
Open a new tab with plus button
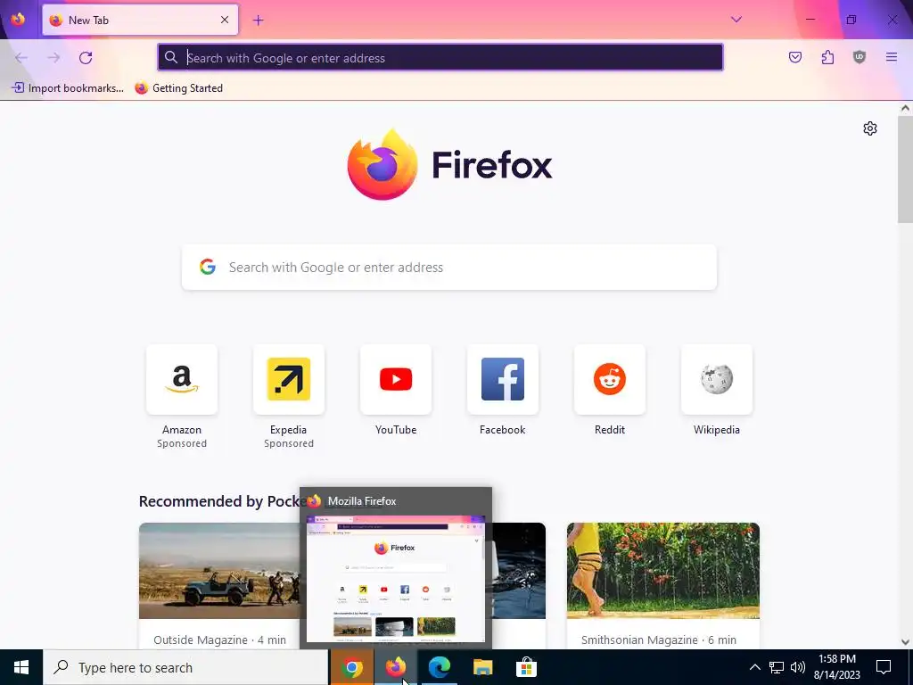coord(258,21)
